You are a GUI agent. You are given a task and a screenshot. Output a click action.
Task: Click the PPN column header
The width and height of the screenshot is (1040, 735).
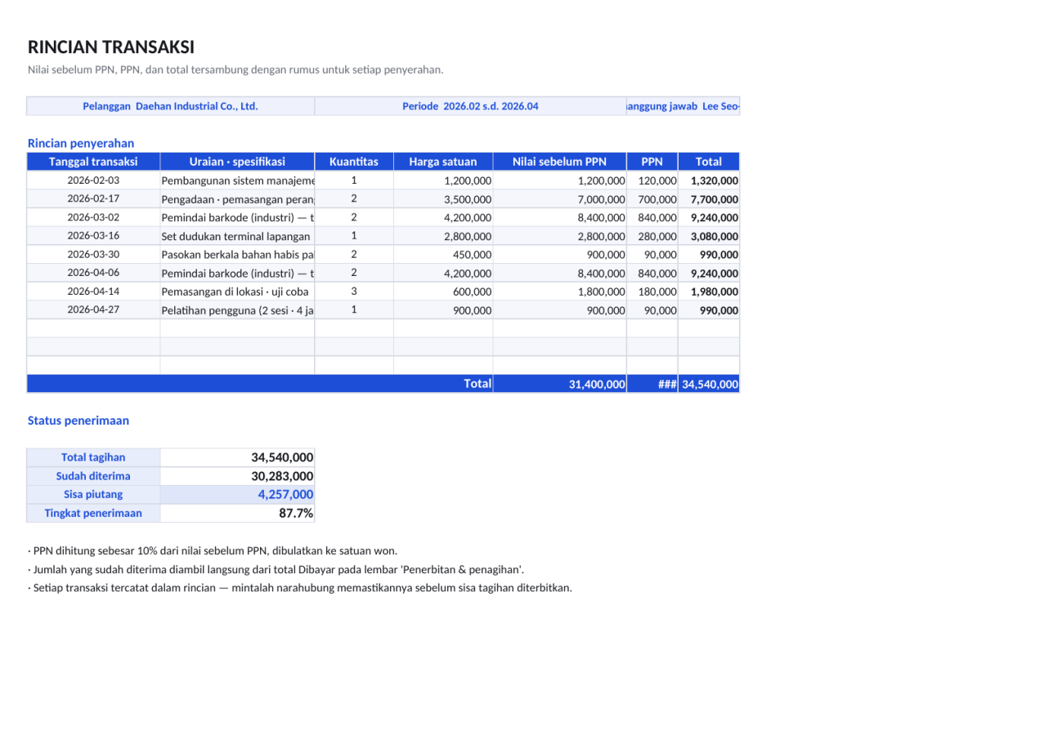(x=652, y=162)
